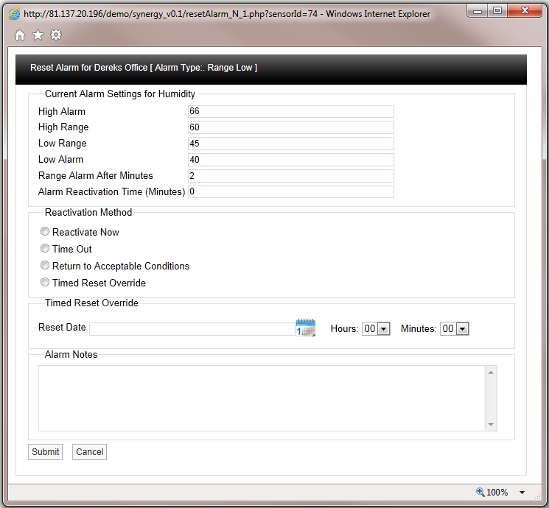Expand the Hours dropdown
This screenshot has height=508, width=549.
tap(383, 329)
